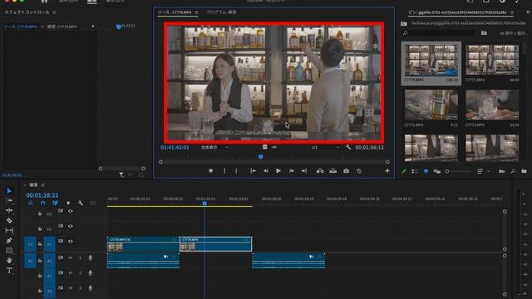The image size is (532, 299).
Task: Toggle Linked Selection in the timeline
Action: [x=56, y=203]
